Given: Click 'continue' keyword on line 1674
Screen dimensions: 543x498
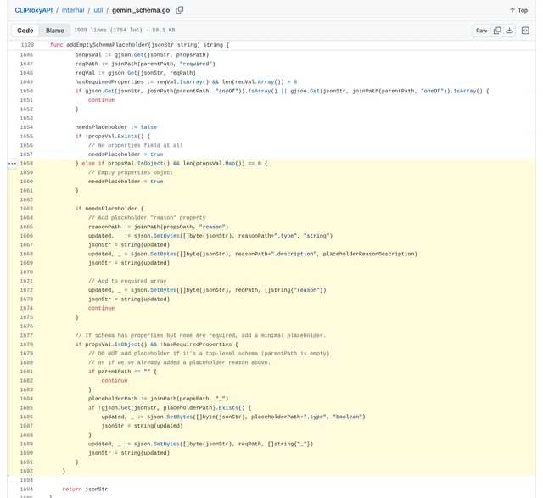Looking at the screenshot, I should [x=101, y=308].
